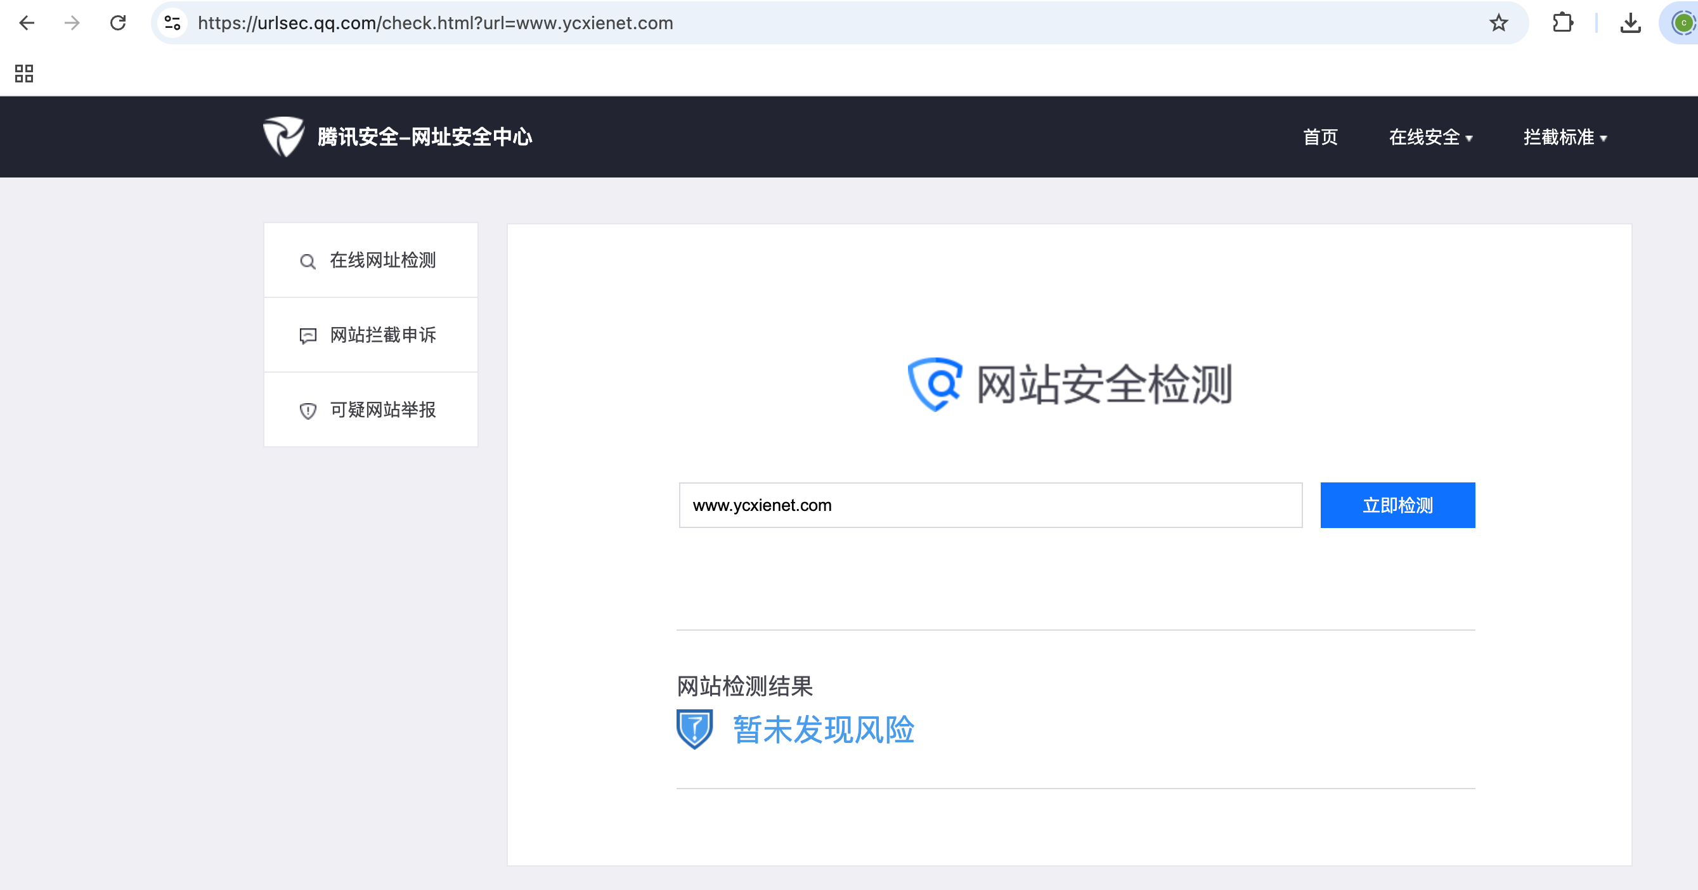Open the browser profile avatar
The height and width of the screenshot is (890, 1698).
1683,23
